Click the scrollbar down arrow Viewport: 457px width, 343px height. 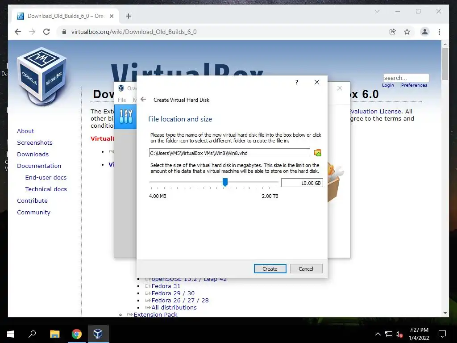point(445,313)
